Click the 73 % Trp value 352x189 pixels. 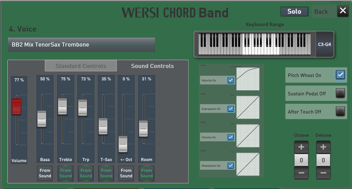click(86, 79)
